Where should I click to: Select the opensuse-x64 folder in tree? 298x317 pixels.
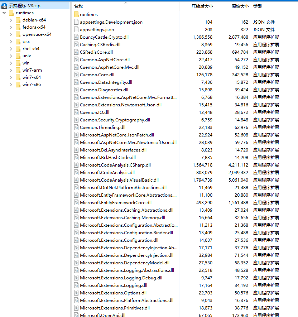click(x=37, y=34)
